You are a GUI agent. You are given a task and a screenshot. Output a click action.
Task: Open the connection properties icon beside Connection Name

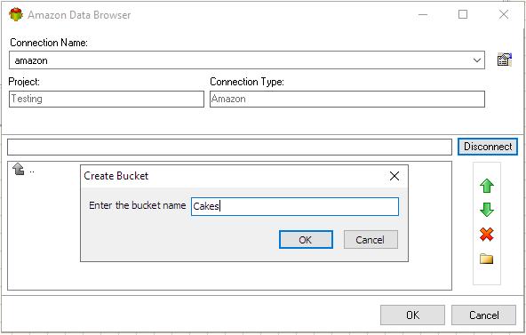504,60
